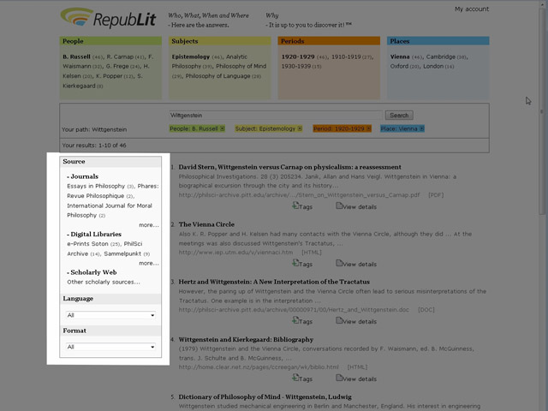Select Cambridge in the Places facet
Image resolution: width=548 pixels, height=411 pixels.
pyautogui.click(x=447, y=57)
